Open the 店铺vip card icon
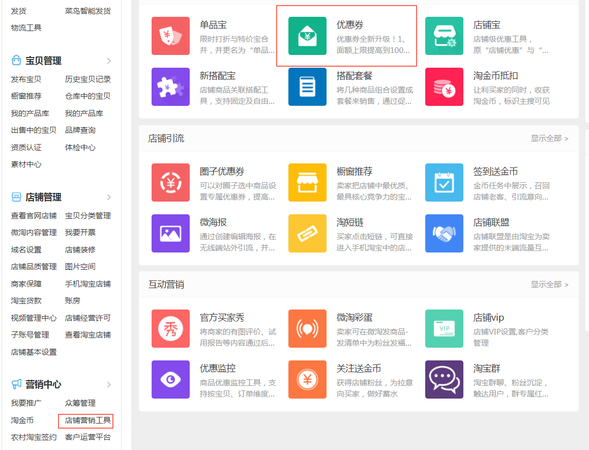Screen dimensions: 589x450 click(444, 329)
